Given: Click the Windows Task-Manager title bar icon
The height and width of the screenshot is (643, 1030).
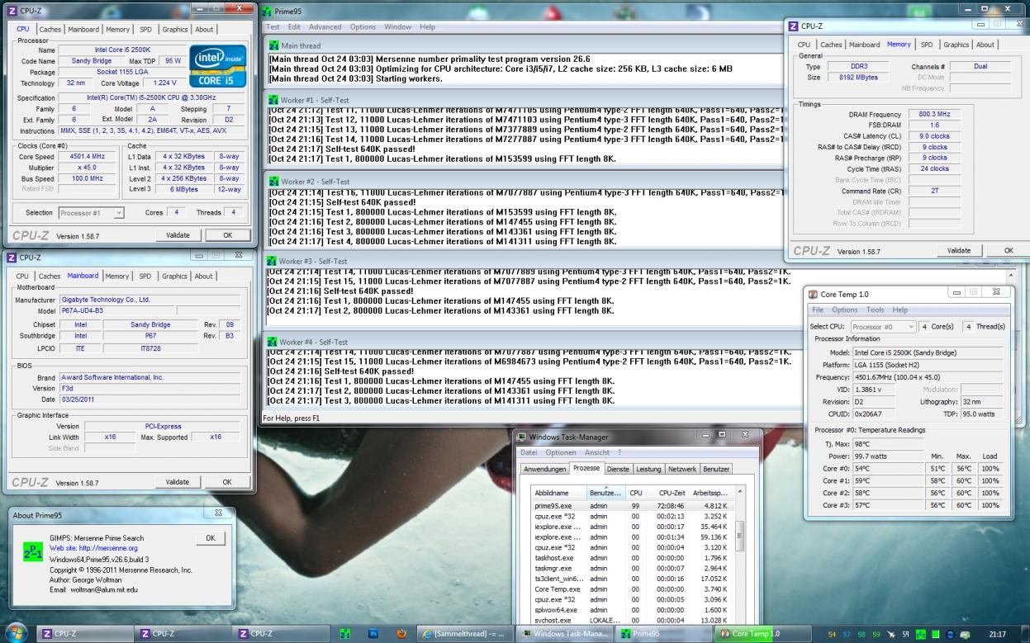Looking at the screenshot, I should coord(522,437).
